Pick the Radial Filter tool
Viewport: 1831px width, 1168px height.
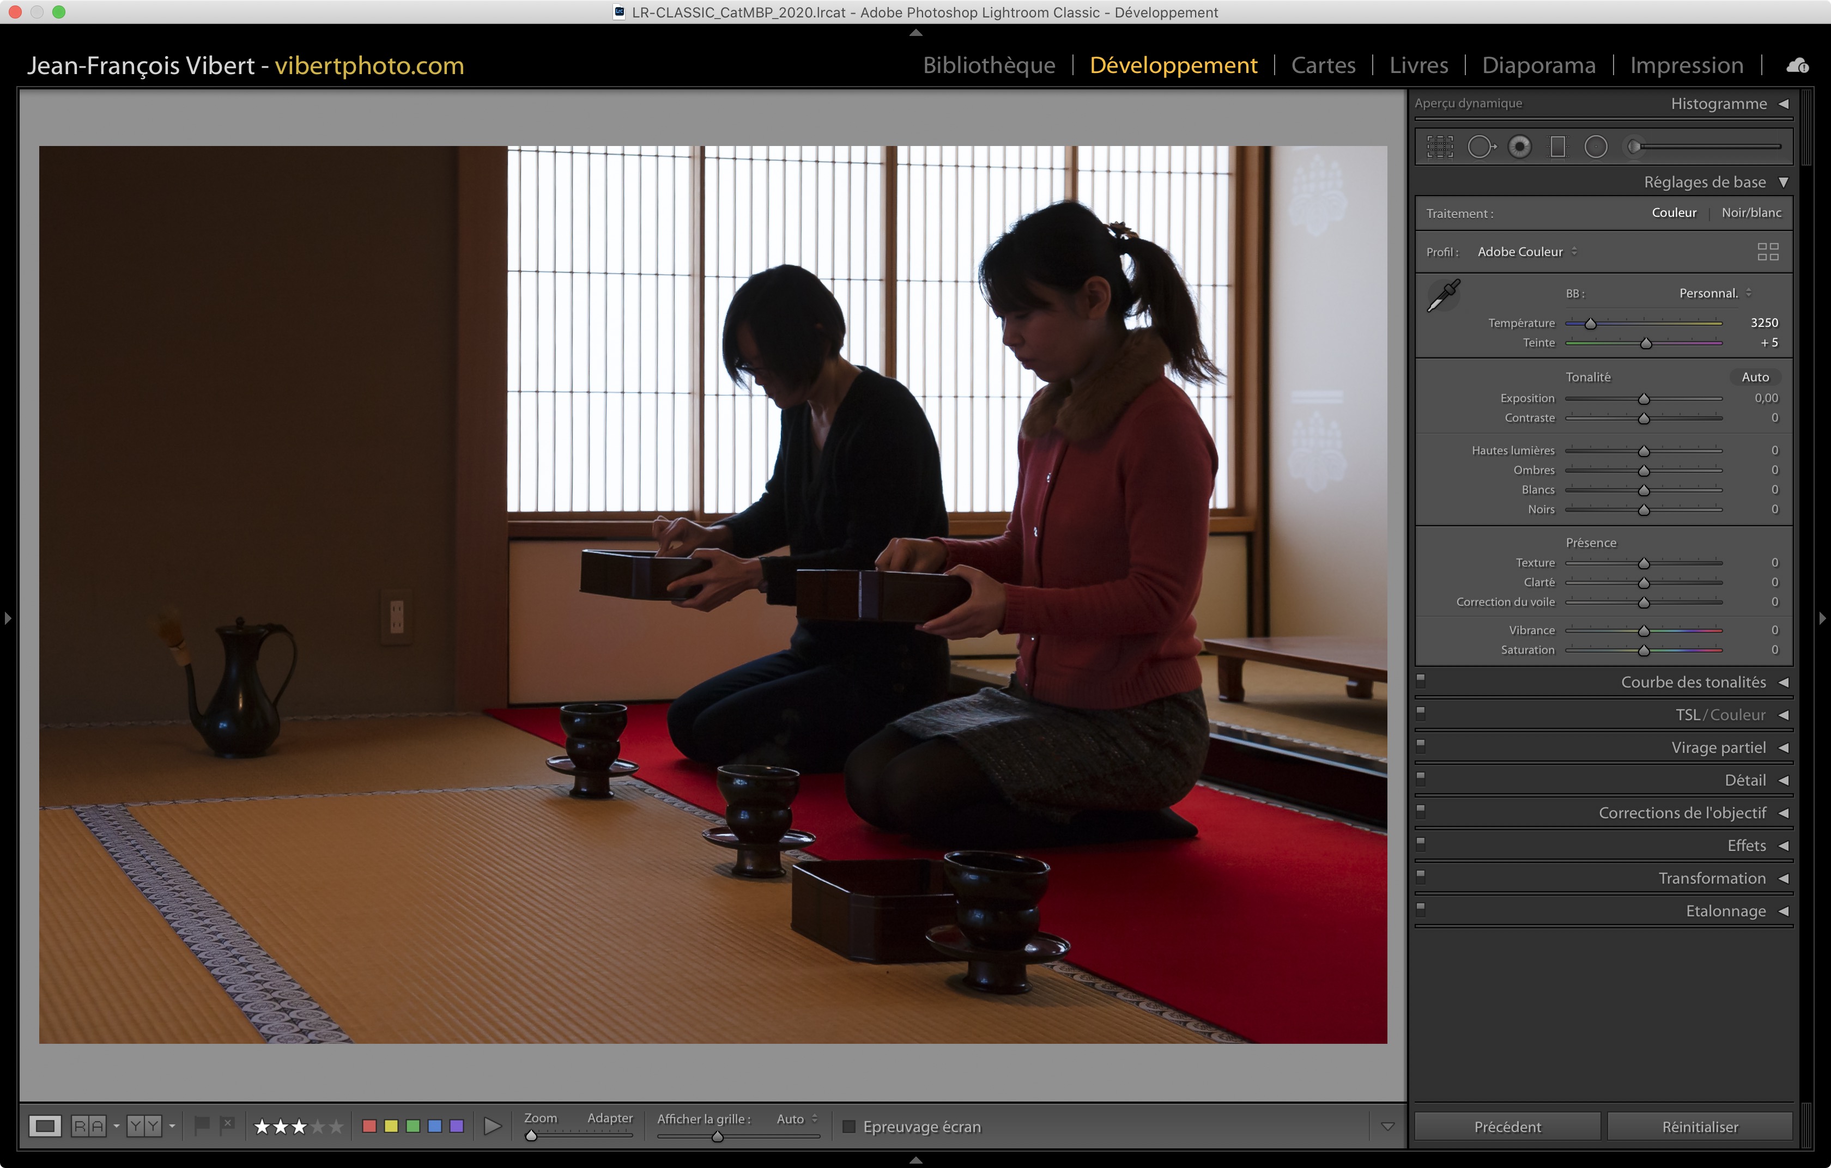1595,147
